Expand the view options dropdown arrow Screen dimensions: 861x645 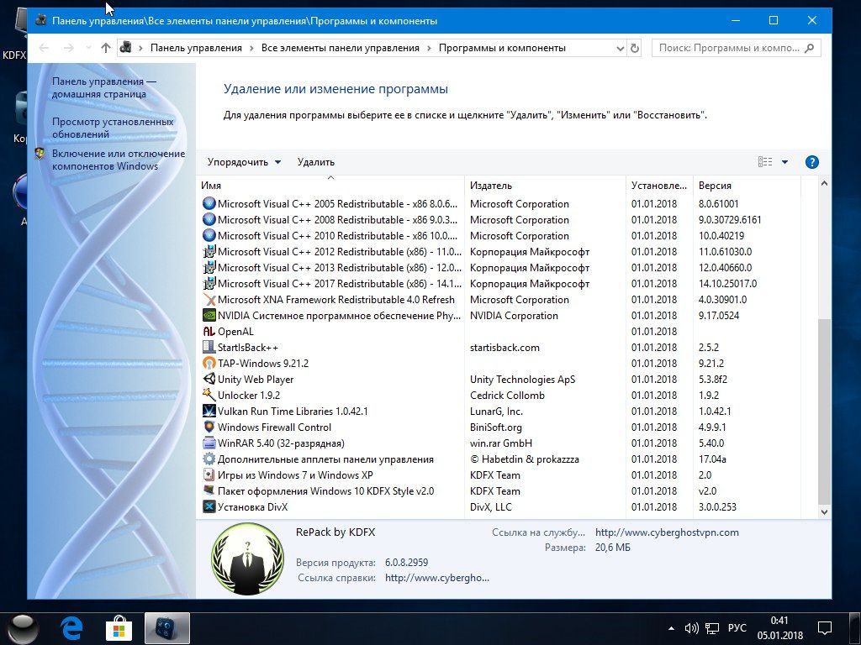point(784,162)
